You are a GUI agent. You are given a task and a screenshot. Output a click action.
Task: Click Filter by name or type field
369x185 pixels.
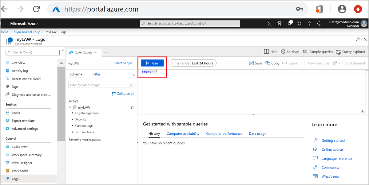[x=101, y=85]
